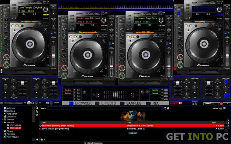
Task: Expand the Genres tree node
Action: pyautogui.click(x=3, y=120)
